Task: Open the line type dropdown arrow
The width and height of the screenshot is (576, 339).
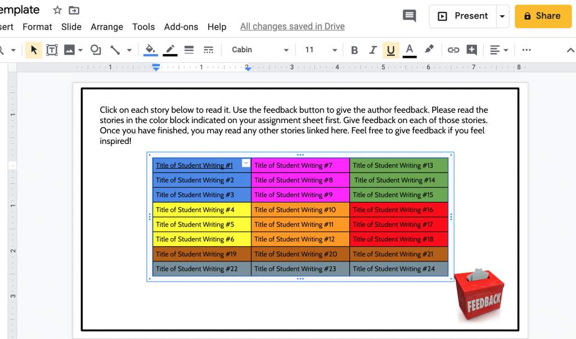Action: (129, 50)
